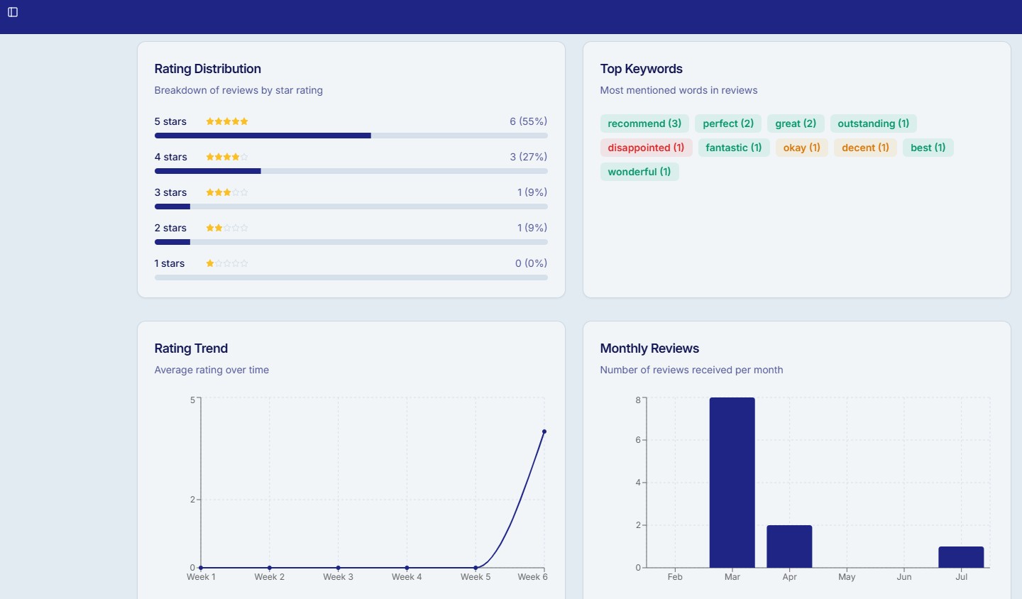Click the 4 stars progress bar
The image size is (1022, 599).
point(351,171)
